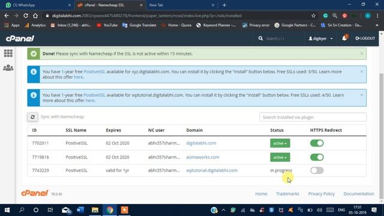
Task: Click the Search installed via plugin field
Action: pos(313,117)
